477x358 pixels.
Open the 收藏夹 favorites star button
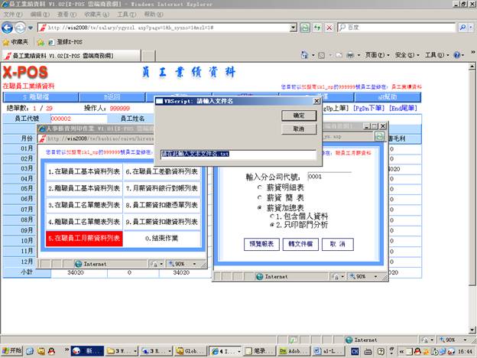point(17,41)
